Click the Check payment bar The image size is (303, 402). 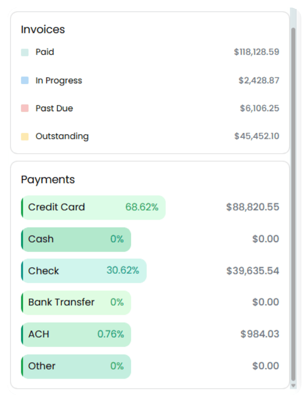click(x=84, y=271)
